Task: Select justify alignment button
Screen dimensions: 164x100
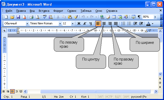Action: pos(116,23)
